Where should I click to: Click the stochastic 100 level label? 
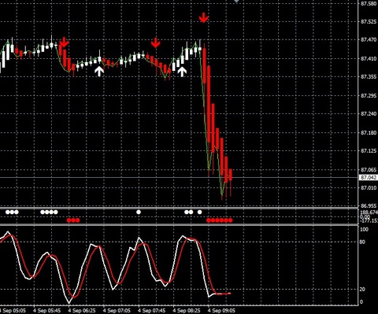click(364, 230)
